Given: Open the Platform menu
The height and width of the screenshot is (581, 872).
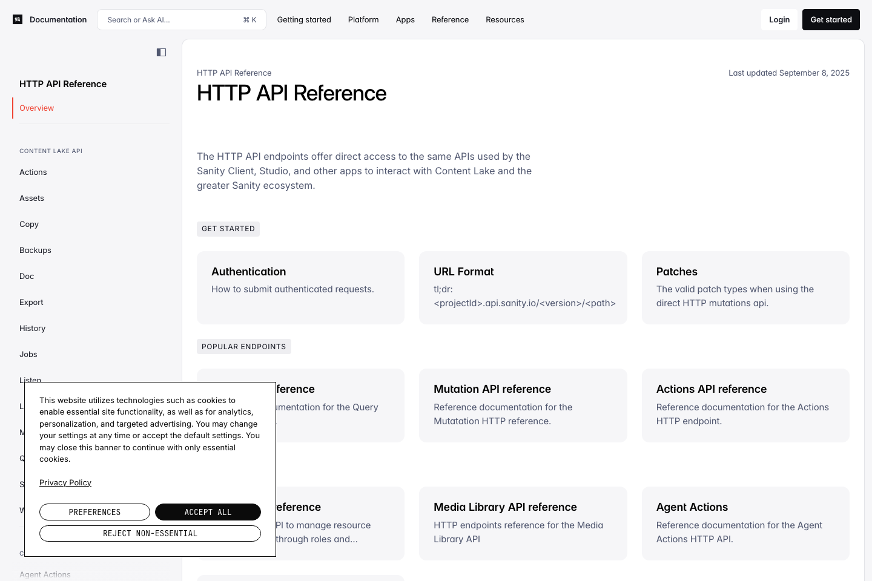Looking at the screenshot, I should tap(363, 19).
